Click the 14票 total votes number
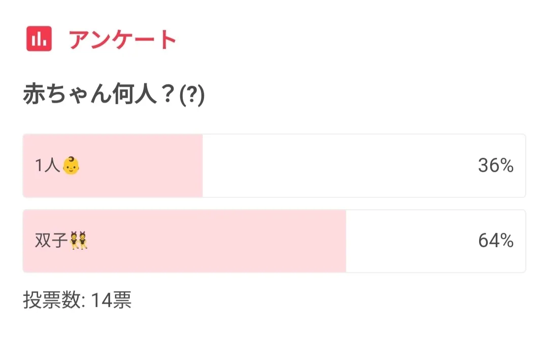 [111, 300]
